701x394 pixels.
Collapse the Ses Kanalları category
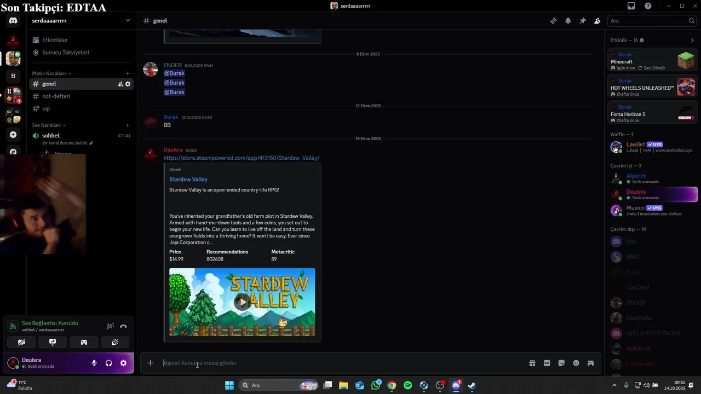(x=48, y=125)
